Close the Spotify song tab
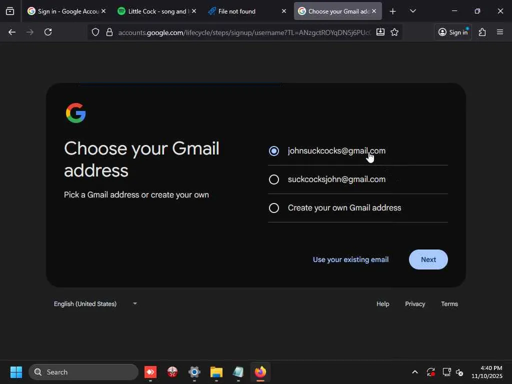Screen dimensions: 512x384 tap(194, 11)
